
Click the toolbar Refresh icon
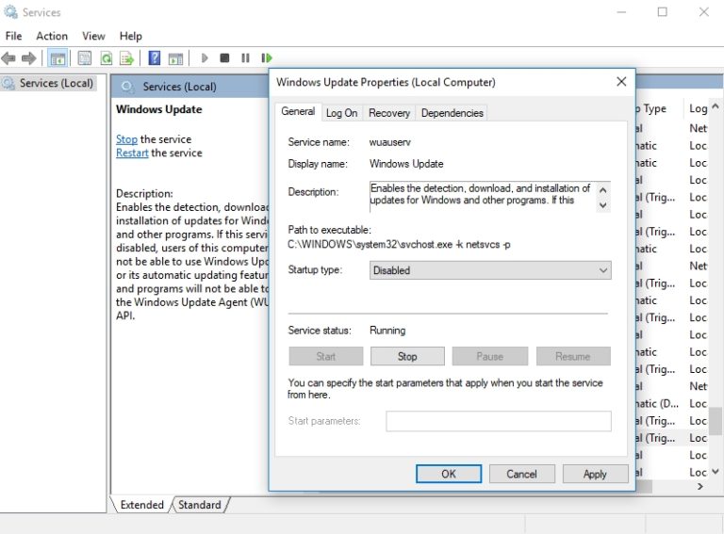pos(107,58)
